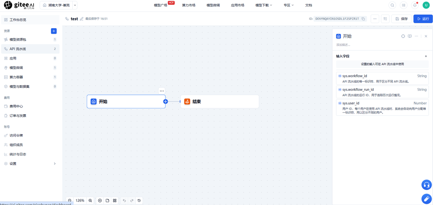Screen dimensions: 433x205
Task: Click the 保存 button
Action: (x=402, y=19)
